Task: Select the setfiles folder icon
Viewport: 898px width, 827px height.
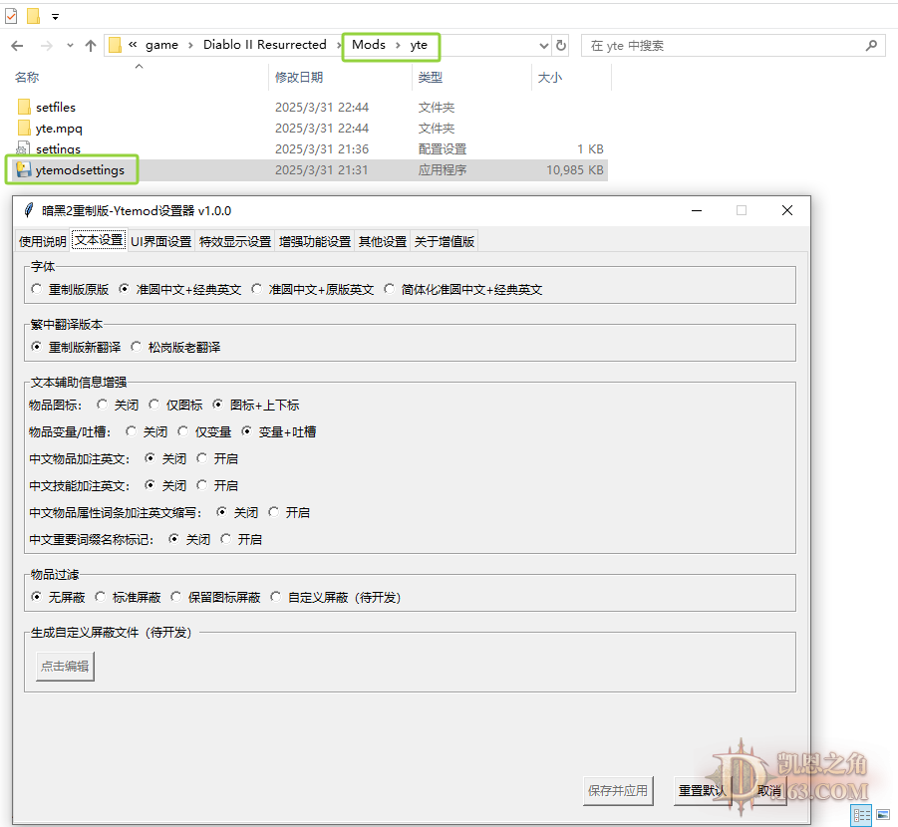Action: coord(24,107)
